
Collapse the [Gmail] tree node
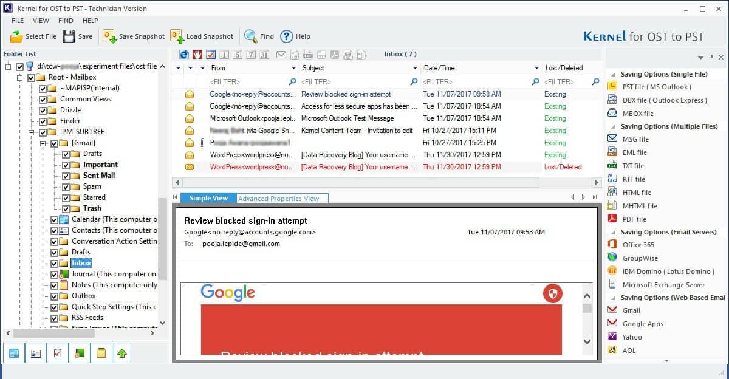point(43,143)
